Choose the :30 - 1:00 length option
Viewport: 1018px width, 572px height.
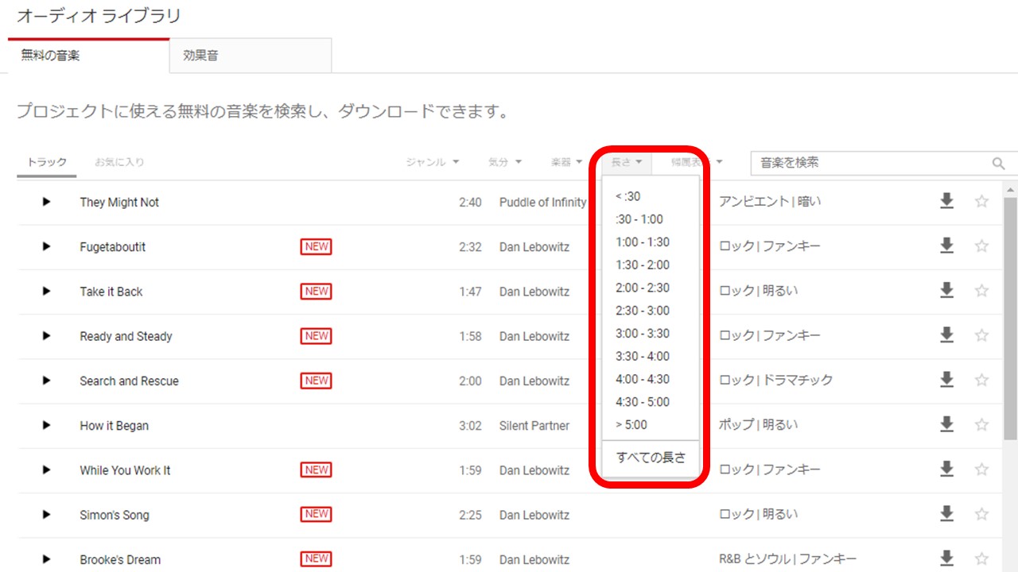tap(651, 219)
